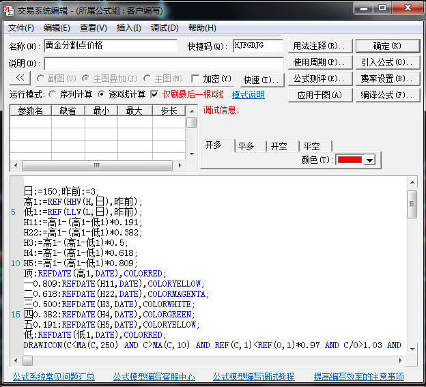Click parameter table scroll left arrow
Image resolution: width=426 pixels, height=387 pixels.
tap(16, 165)
